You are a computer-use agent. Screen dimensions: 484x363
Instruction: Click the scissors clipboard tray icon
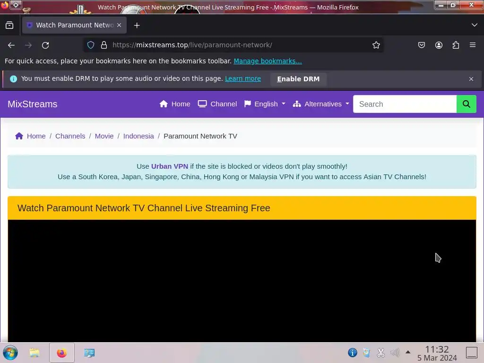coord(381,353)
